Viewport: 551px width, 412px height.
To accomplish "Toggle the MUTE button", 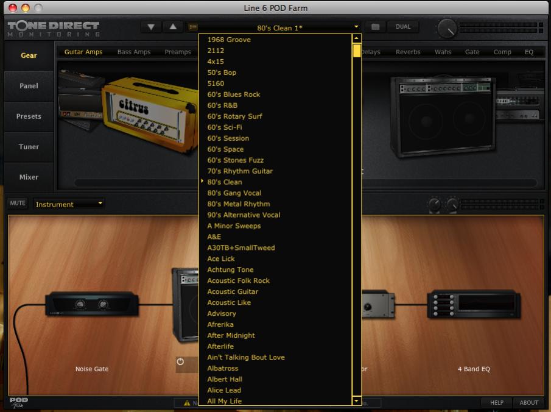I will (18, 203).
